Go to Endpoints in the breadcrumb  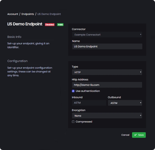coord(28,14)
